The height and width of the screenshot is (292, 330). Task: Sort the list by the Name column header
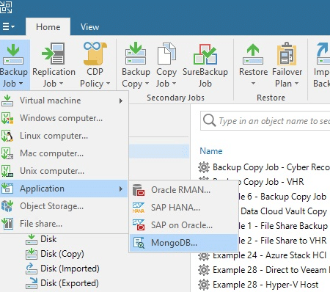click(x=211, y=151)
